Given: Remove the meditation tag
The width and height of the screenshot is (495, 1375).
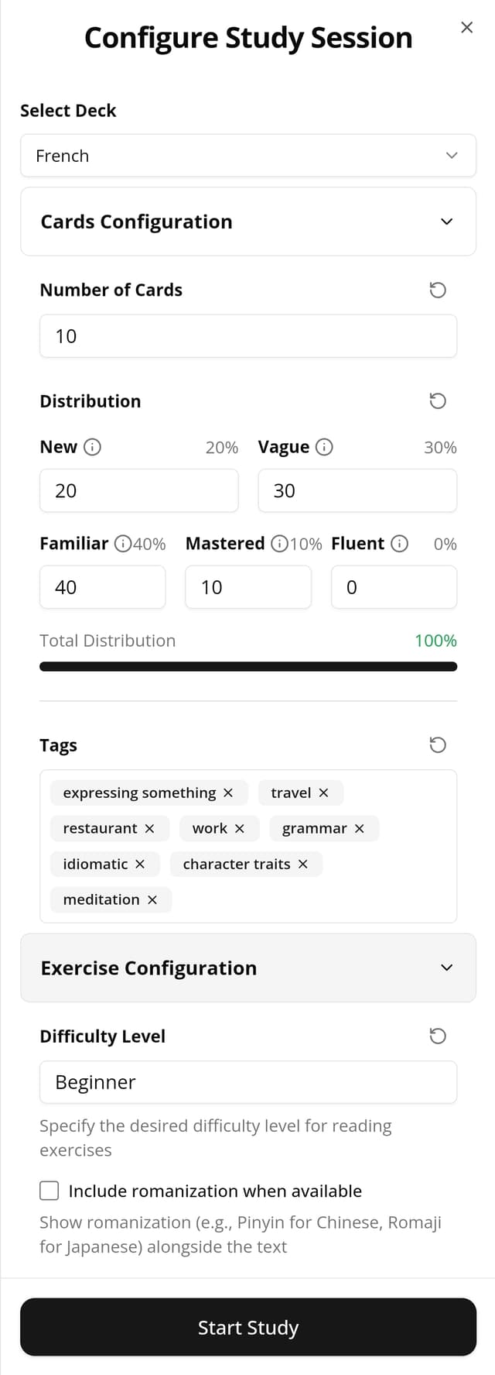Looking at the screenshot, I should pos(152,899).
